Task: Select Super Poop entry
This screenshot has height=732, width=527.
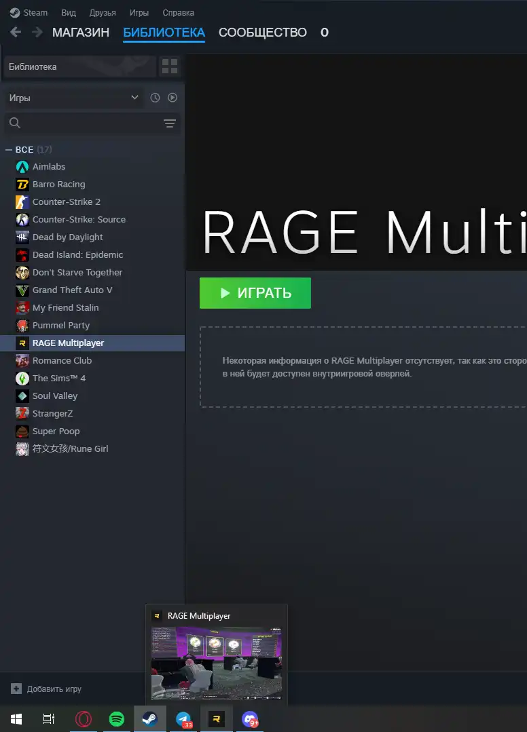Action: click(92, 431)
